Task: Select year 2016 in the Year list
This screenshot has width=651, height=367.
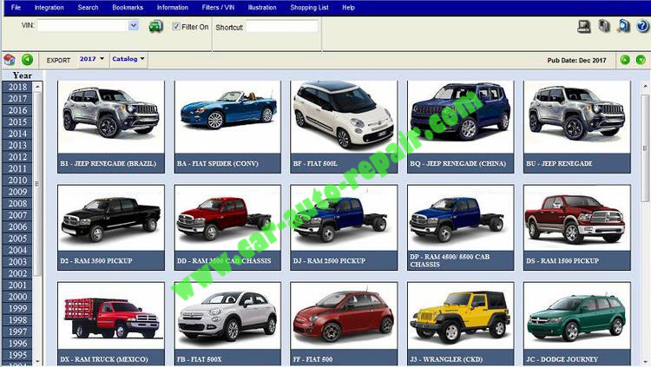Action: pyautogui.click(x=17, y=110)
